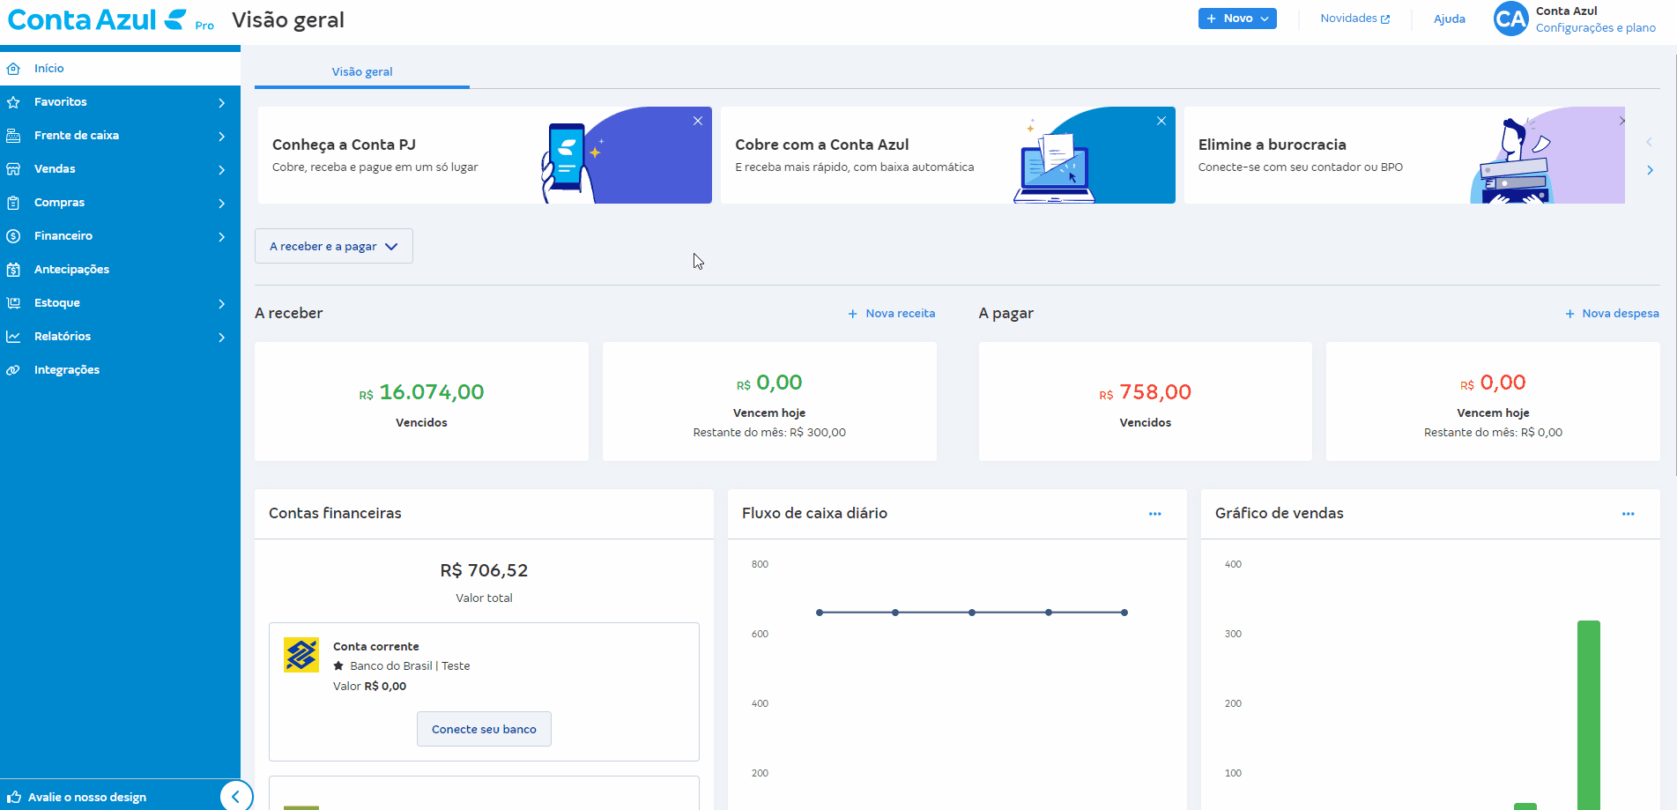This screenshot has height=810, width=1677.
Task: Click the Financeiro dollar icon
Action: [x=13, y=236]
